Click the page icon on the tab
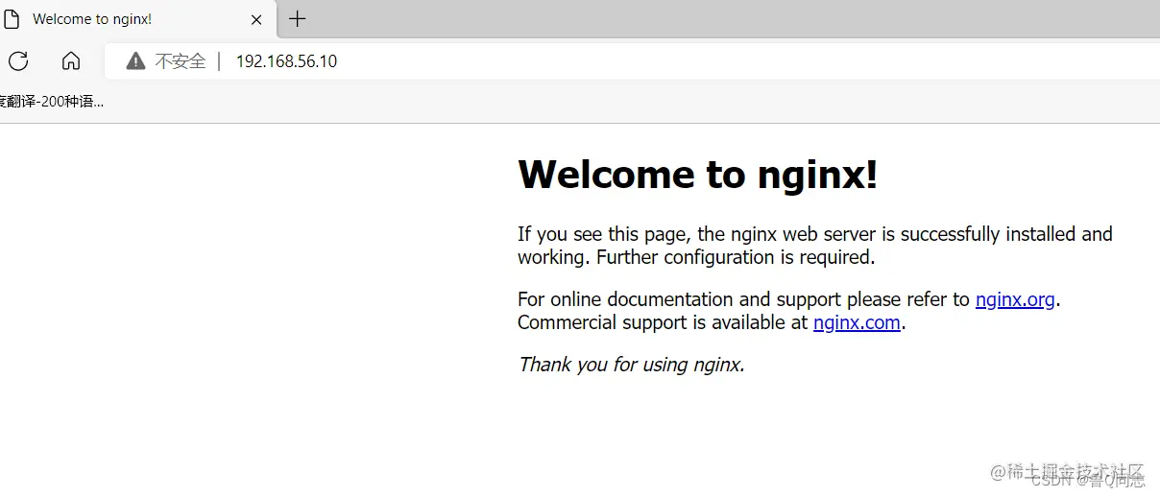This screenshot has height=497, width=1160. [x=12, y=19]
